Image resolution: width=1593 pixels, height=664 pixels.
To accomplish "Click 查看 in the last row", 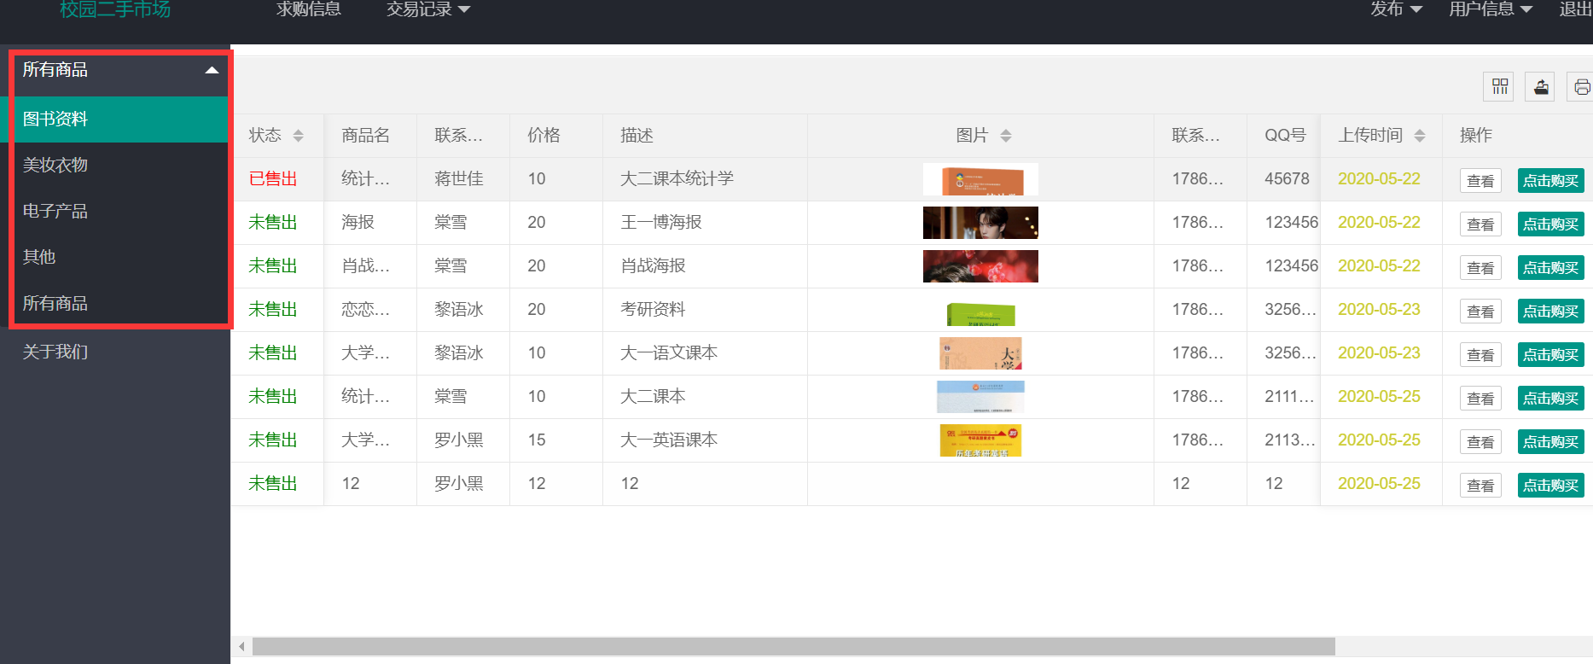I will coord(1480,486).
